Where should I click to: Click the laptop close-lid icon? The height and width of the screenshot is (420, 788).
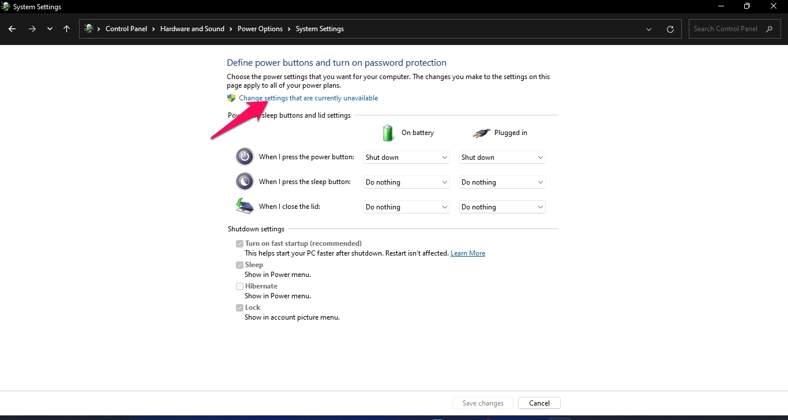pyautogui.click(x=245, y=206)
